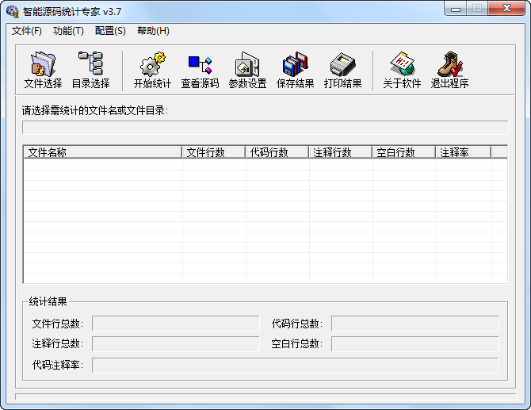The height and width of the screenshot is (410, 531).
Task: Exit via 退出程序 boot icon
Action: tap(449, 71)
